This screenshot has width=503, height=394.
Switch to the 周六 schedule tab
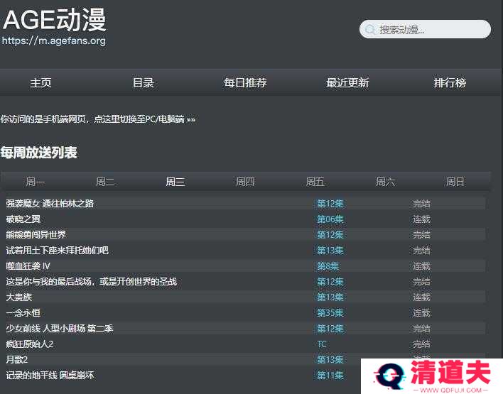click(x=385, y=182)
